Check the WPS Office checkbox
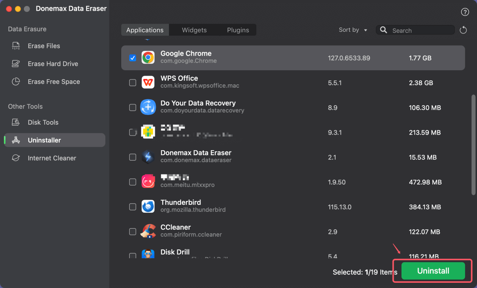 click(133, 83)
